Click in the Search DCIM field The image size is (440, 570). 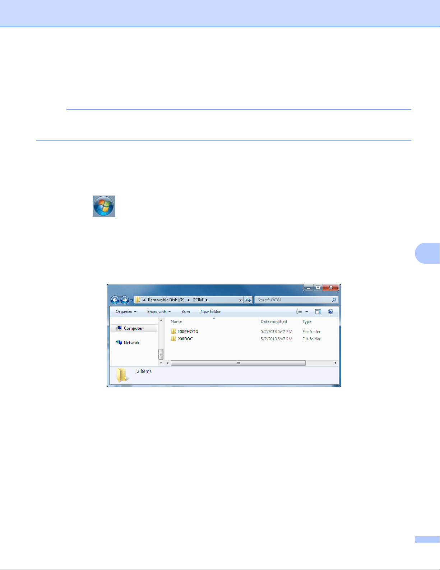click(293, 300)
